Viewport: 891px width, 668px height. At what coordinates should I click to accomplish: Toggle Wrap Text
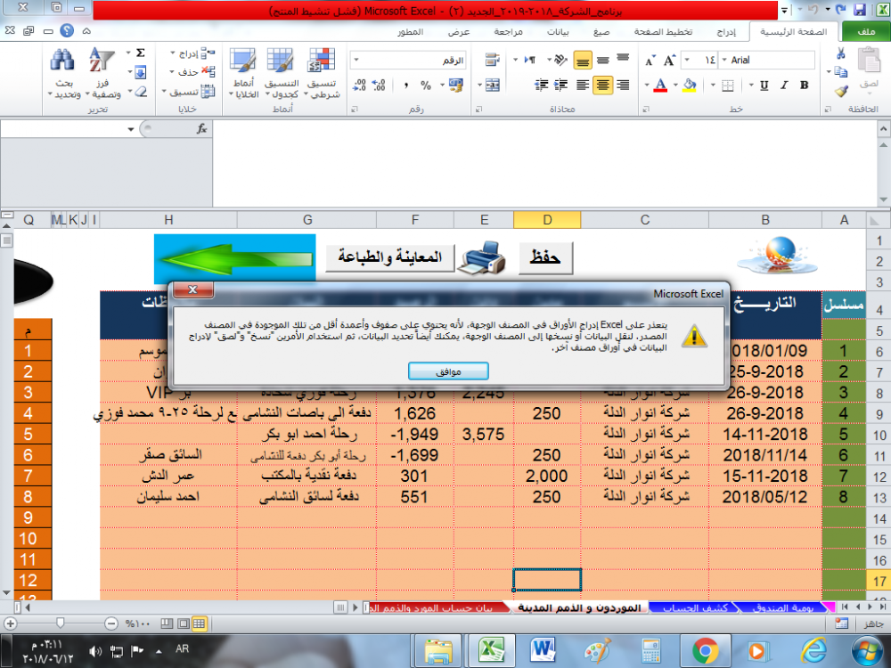point(492,60)
